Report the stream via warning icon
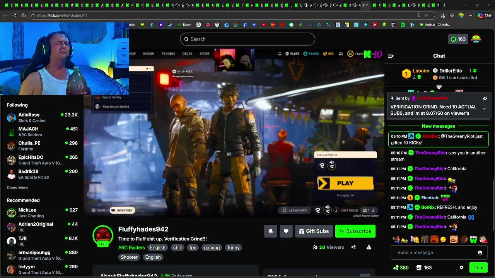 coord(369,247)
